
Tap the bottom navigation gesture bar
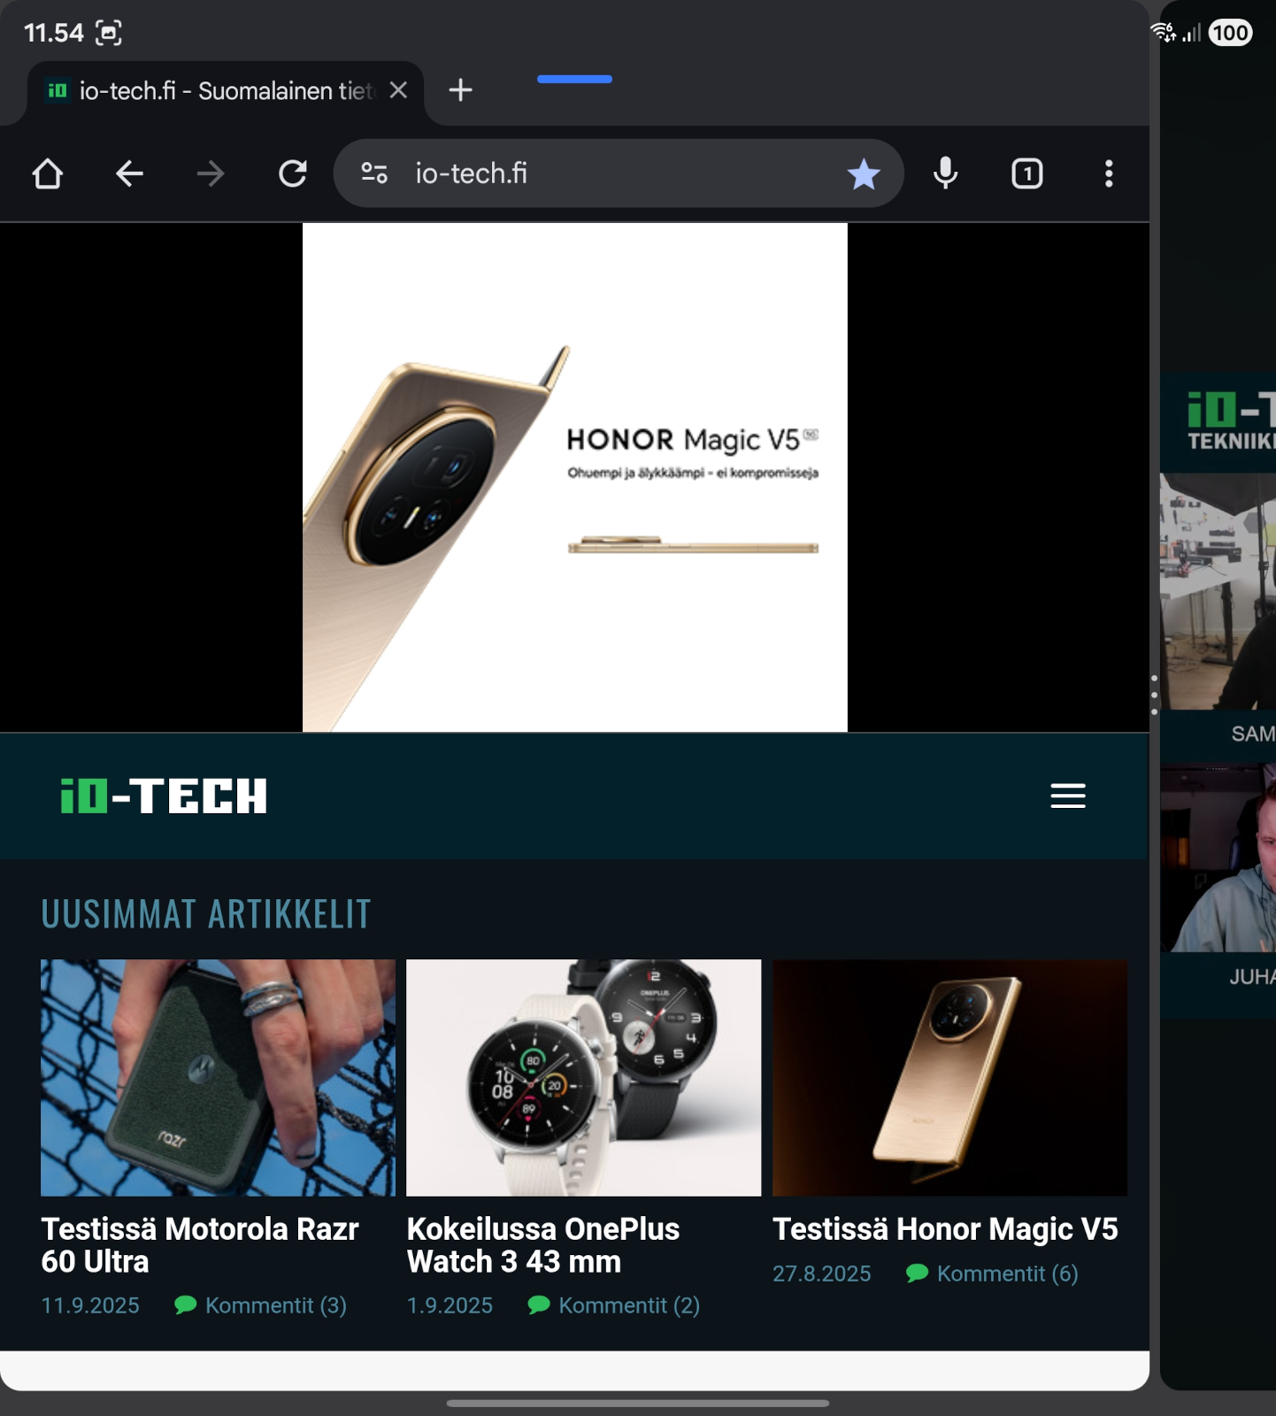(x=638, y=1403)
